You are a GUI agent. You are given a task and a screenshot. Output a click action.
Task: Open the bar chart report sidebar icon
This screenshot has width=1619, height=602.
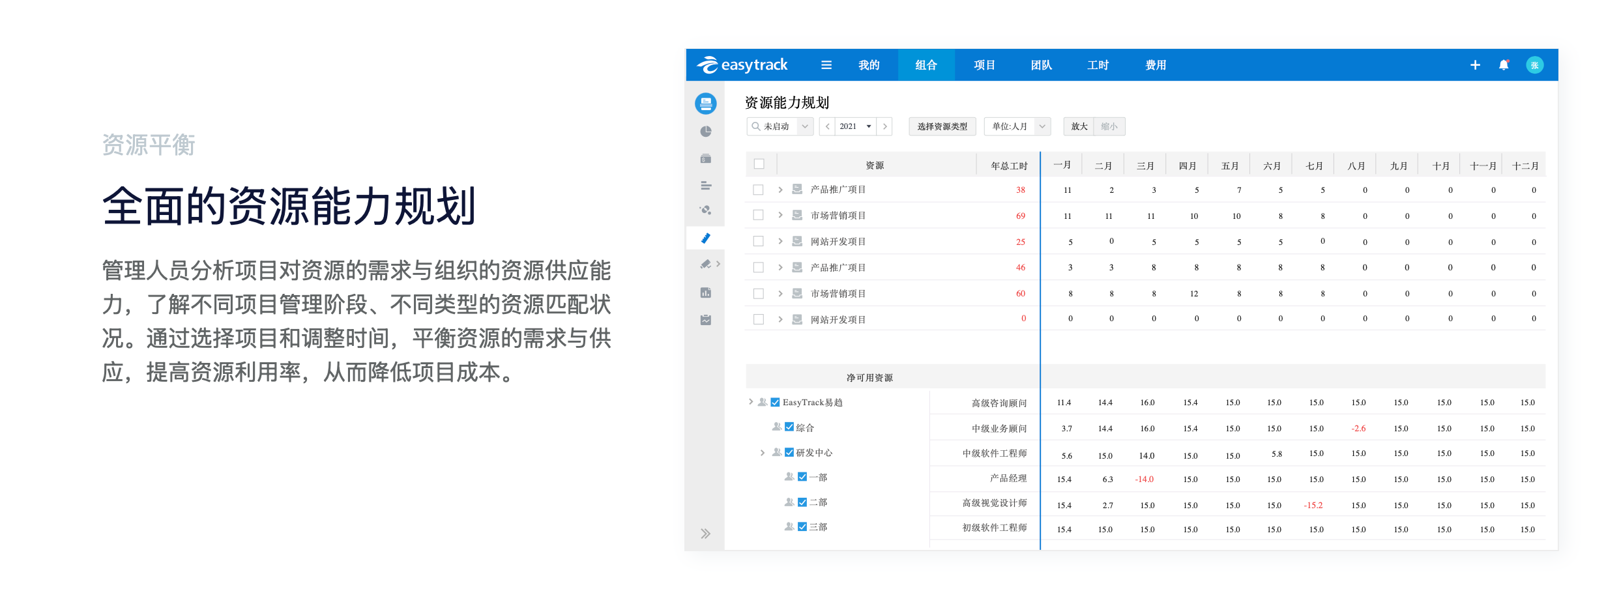pos(705,293)
